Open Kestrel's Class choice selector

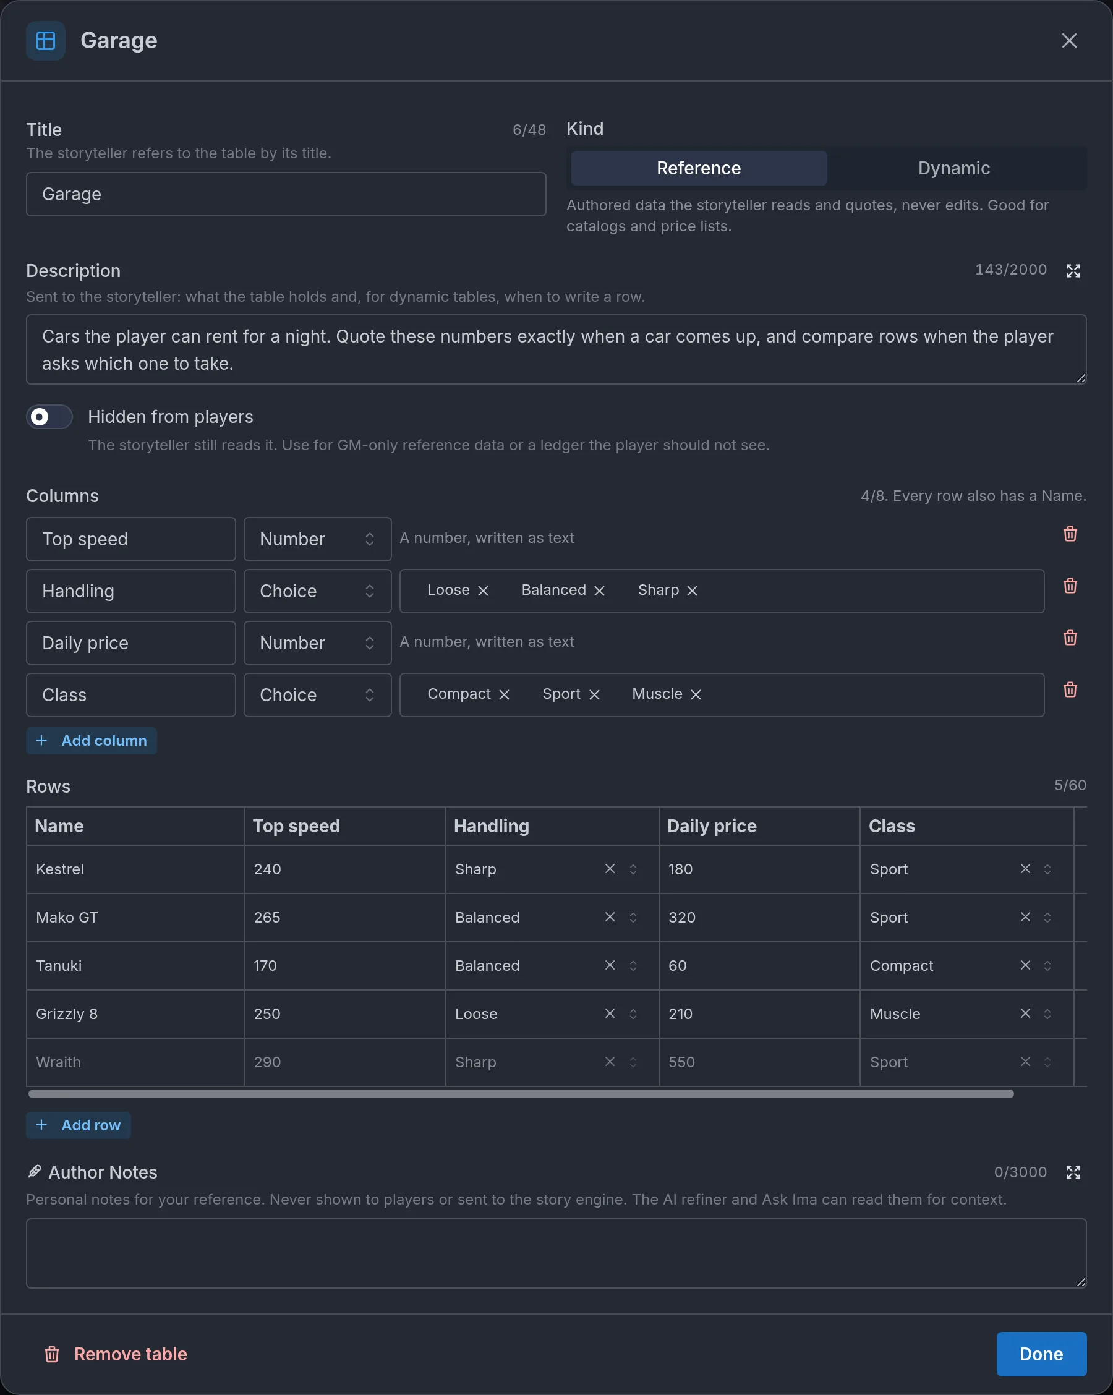coord(1047,869)
